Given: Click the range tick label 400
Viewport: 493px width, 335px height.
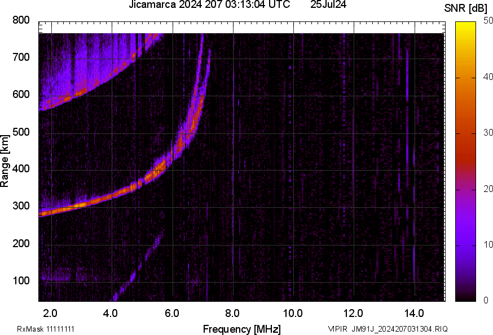Looking at the screenshot, I should click(x=21, y=169).
